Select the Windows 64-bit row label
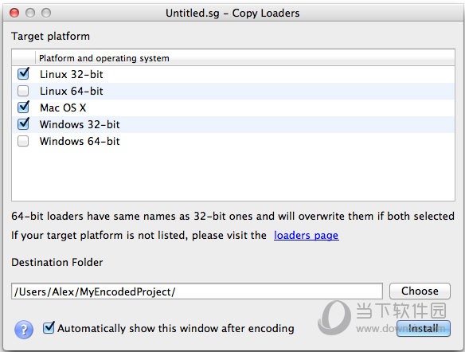Screen dimensions: 465x352 tap(80, 141)
